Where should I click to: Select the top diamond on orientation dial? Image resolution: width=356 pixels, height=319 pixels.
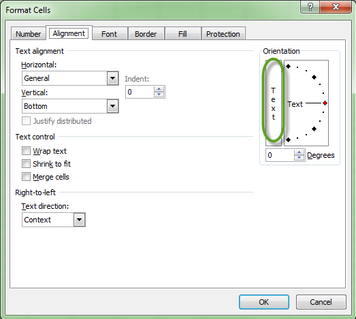289,66
